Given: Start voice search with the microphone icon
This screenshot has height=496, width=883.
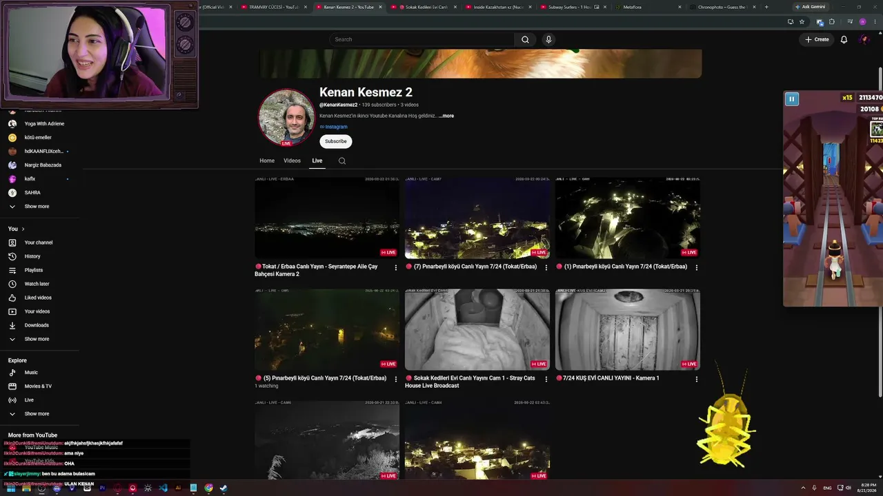Looking at the screenshot, I should pyautogui.click(x=548, y=39).
